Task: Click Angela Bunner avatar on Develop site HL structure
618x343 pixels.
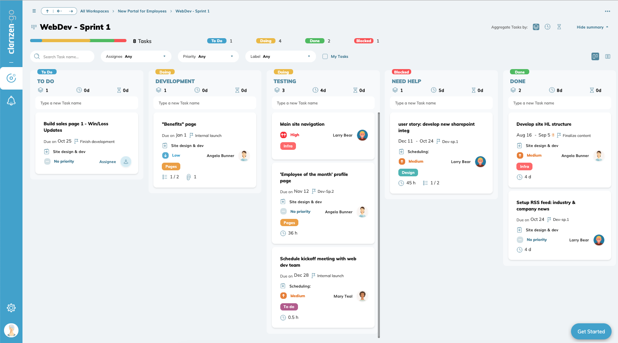Action: pos(599,156)
